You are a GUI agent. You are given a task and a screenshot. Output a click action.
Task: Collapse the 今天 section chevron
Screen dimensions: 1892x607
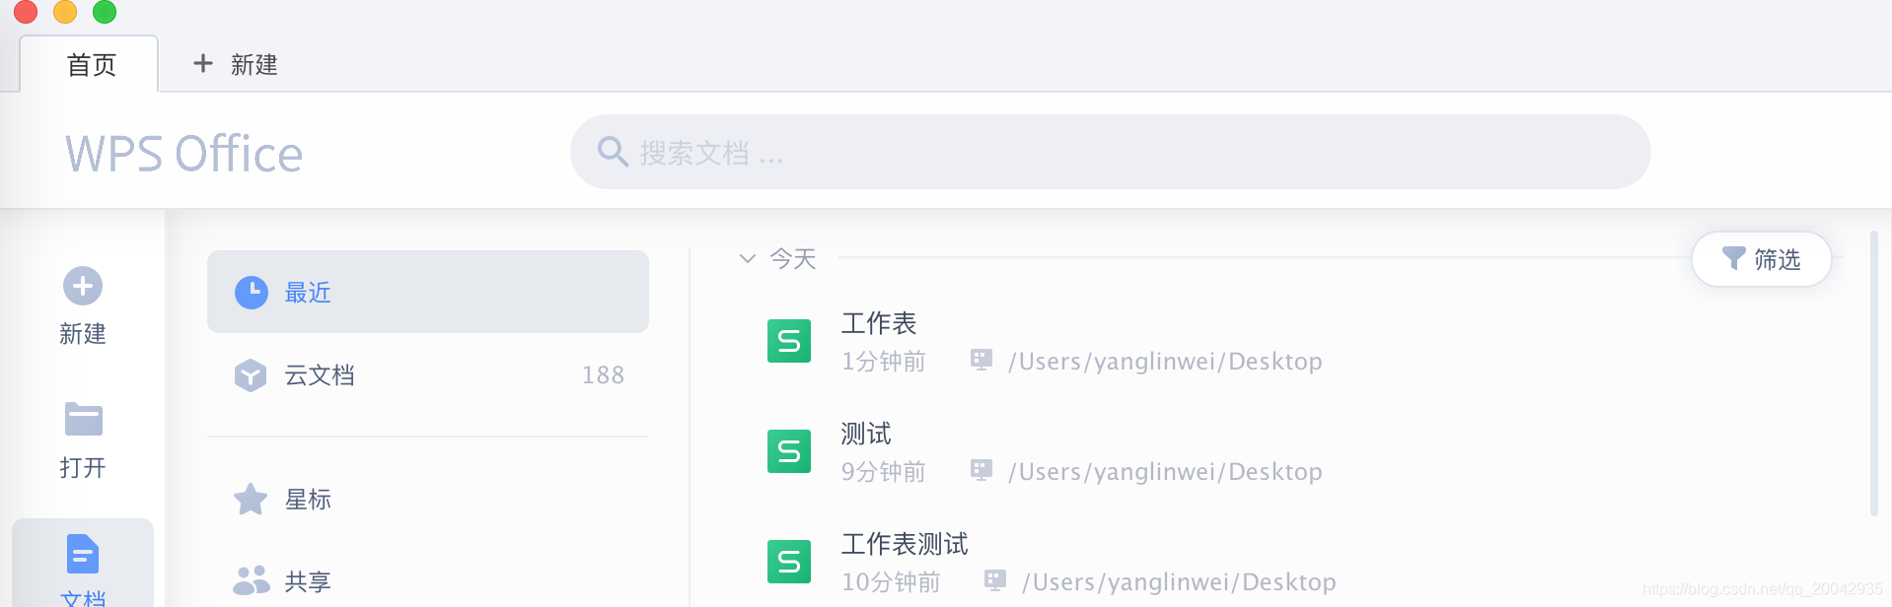pos(748,259)
